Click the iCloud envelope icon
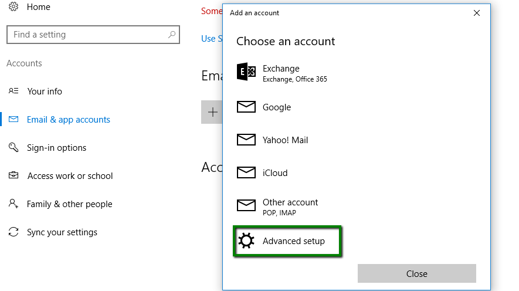Screen dimensions: 519x291 pyautogui.click(x=246, y=172)
